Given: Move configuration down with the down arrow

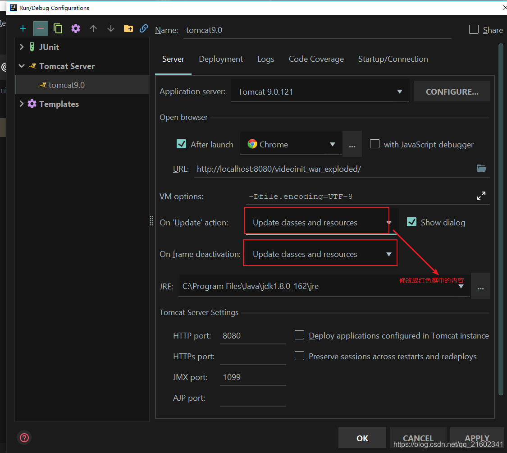Looking at the screenshot, I should click(x=110, y=28).
